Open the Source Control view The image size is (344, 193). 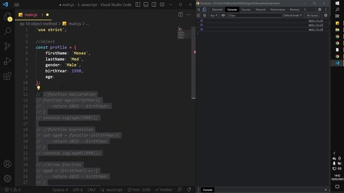click(x=8, y=46)
